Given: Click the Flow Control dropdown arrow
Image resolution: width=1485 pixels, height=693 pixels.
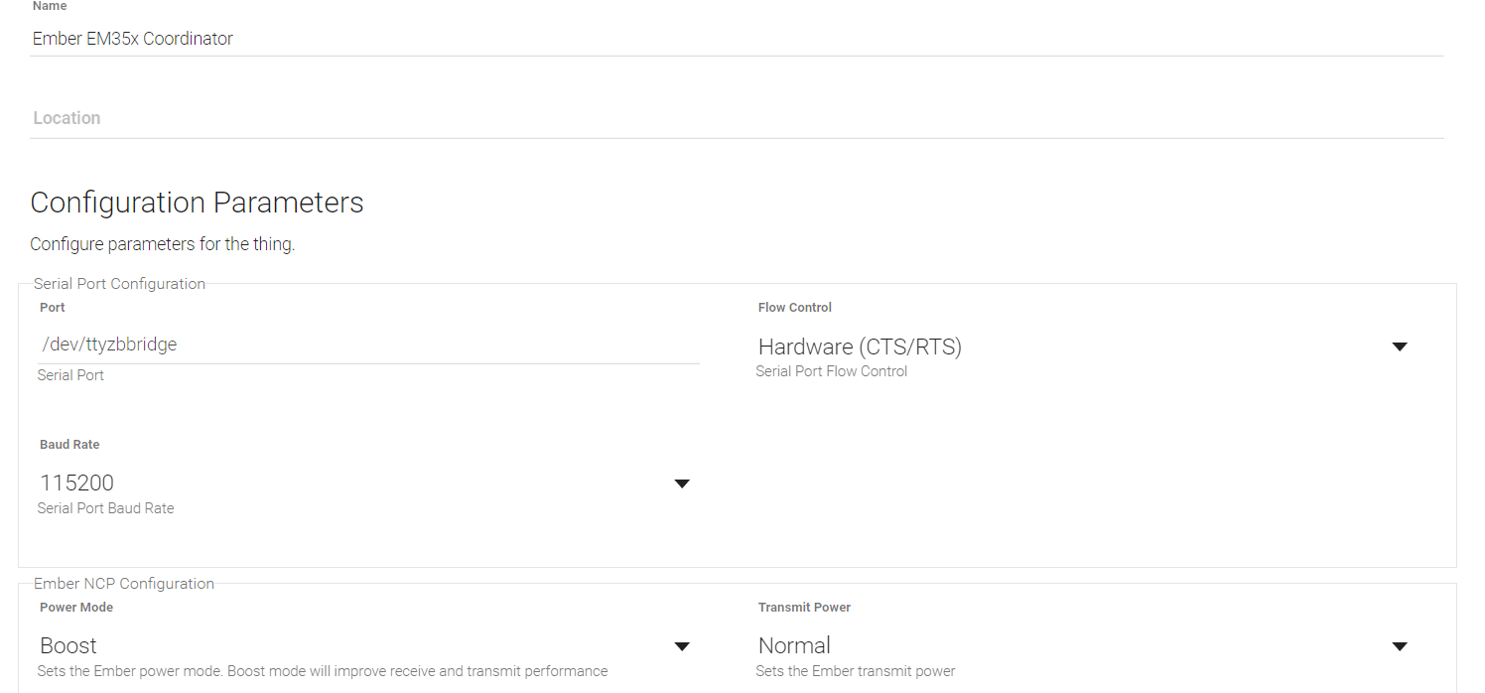Looking at the screenshot, I should [x=1400, y=346].
